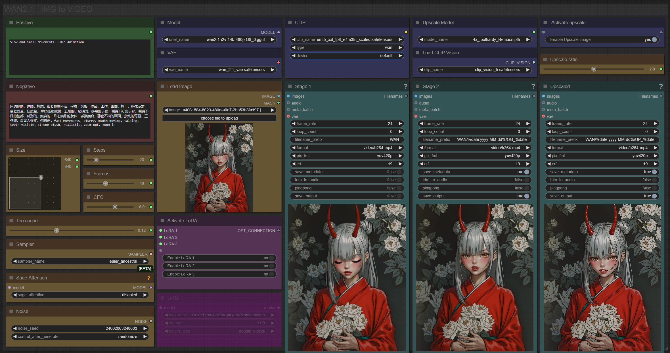Click the Upscaled node help question mark
The image size is (670, 353).
(661, 86)
